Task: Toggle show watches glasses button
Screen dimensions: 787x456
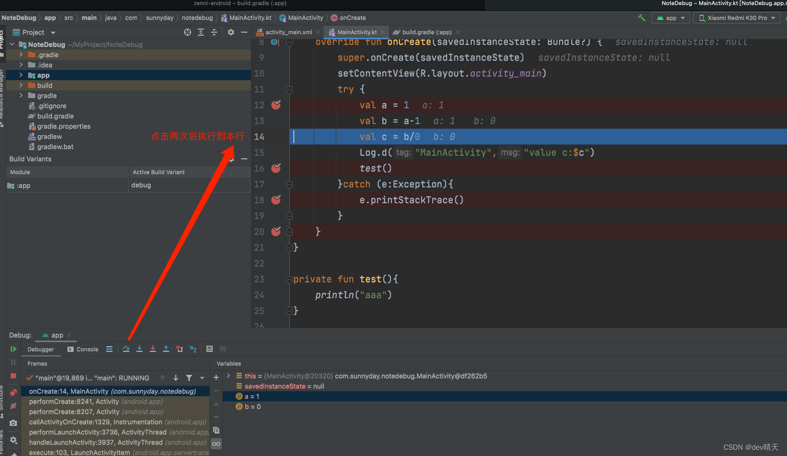Action: pyautogui.click(x=216, y=444)
